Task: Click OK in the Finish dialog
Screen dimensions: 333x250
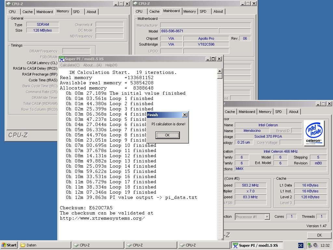Action: pyautogui.click(x=167, y=135)
